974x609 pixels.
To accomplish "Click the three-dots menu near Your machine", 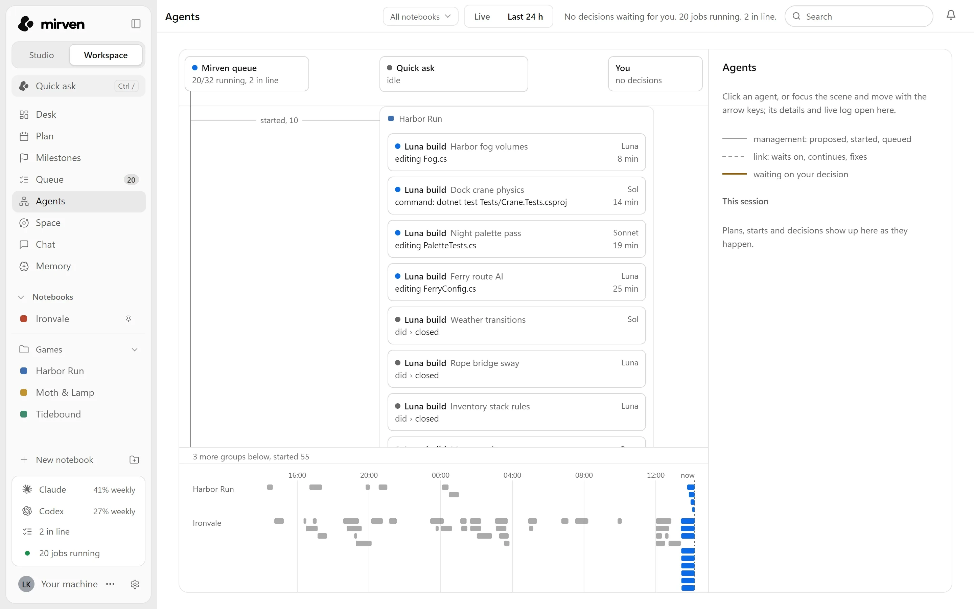I will pos(110,584).
